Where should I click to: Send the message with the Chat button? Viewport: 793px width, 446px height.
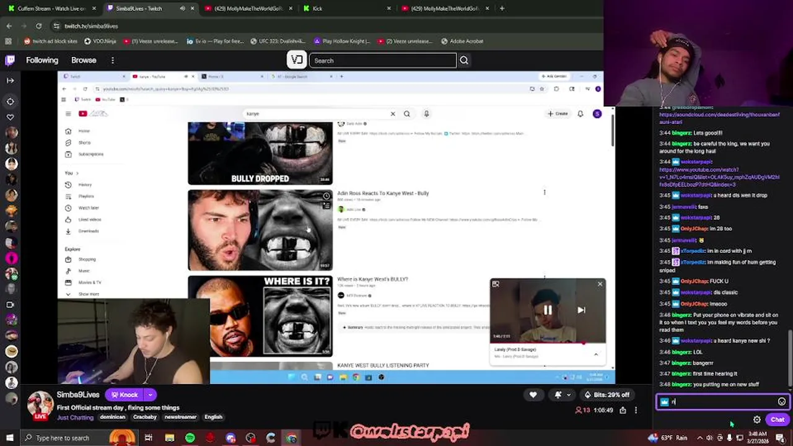[778, 419]
